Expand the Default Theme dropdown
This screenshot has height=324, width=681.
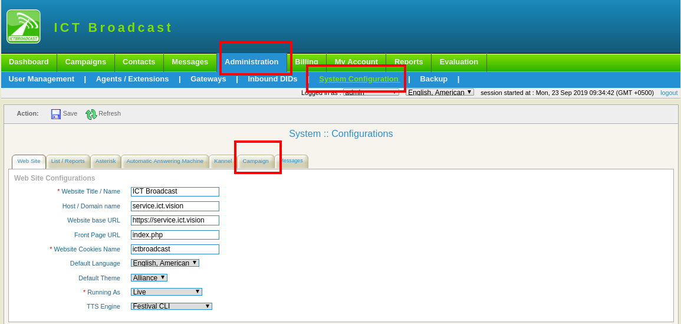click(149, 277)
